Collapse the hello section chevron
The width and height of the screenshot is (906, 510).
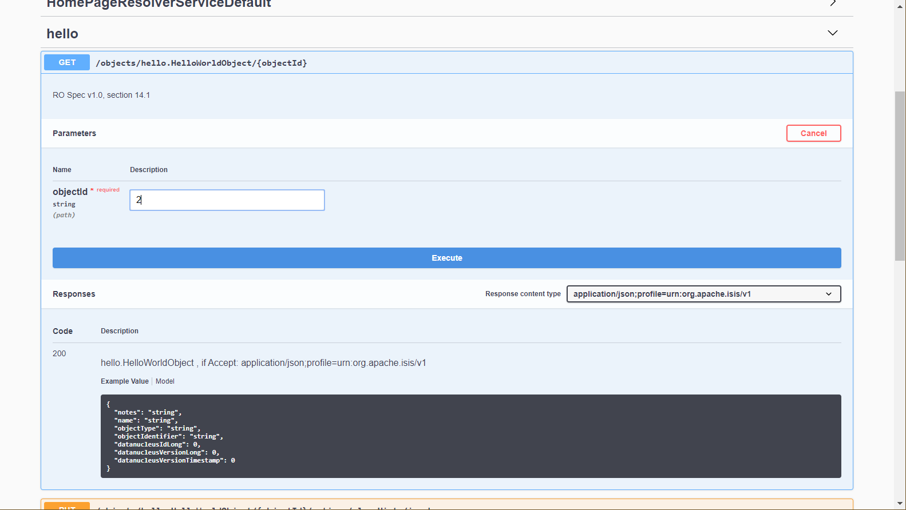pyautogui.click(x=832, y=33)
